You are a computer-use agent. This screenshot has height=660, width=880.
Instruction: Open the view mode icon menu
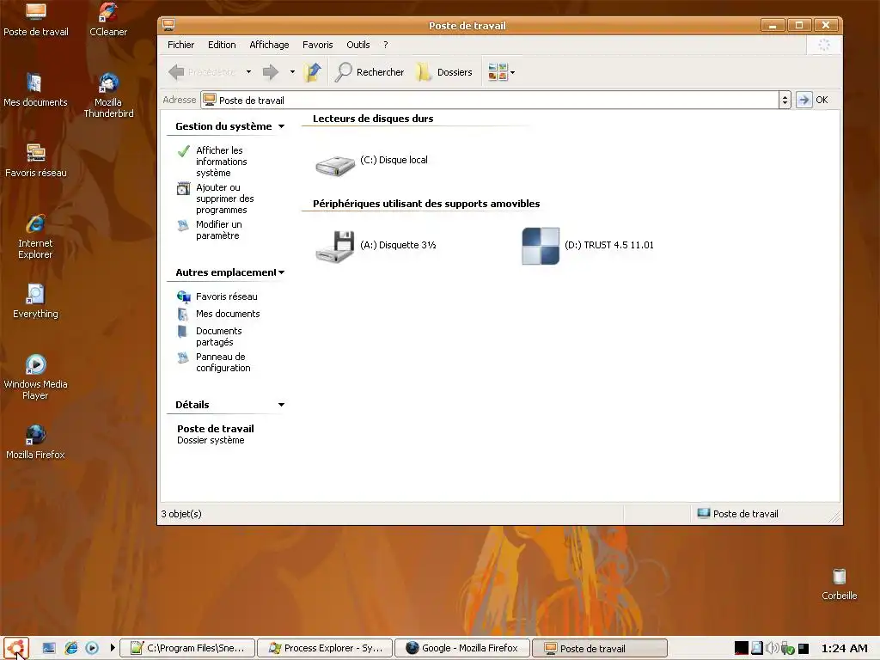tap(501, 72)
